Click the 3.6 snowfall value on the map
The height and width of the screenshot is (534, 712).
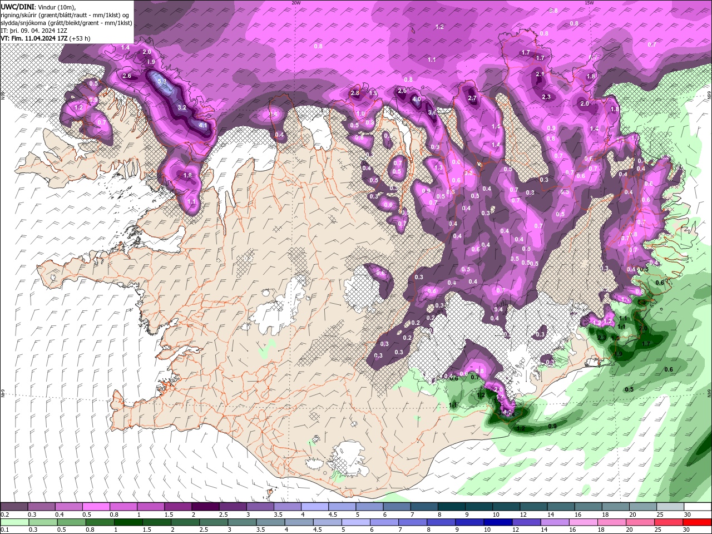pos(432,112)
